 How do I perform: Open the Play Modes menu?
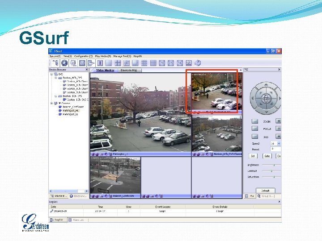click(103, 56)
